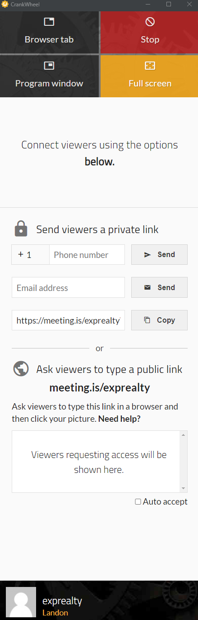Select the Program window icon
The image size is (198, 620).
[x=49, y=66]
